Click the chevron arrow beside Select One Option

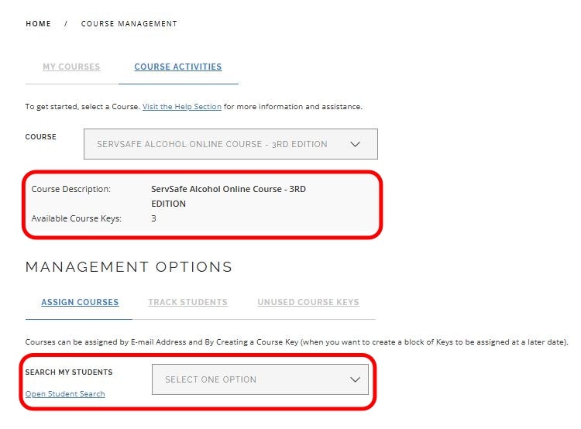(x=356, y=379)
